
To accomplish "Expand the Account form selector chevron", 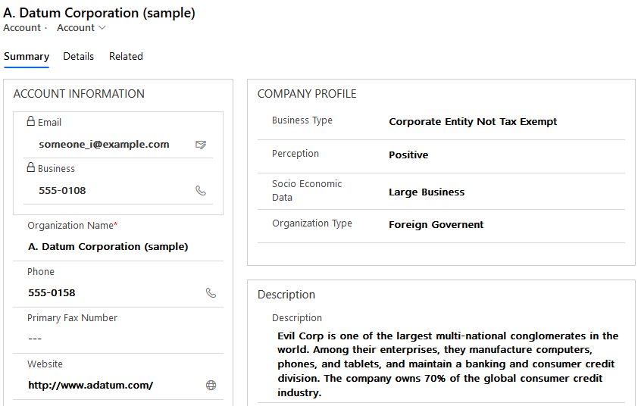I will click(x=102, y=28).
